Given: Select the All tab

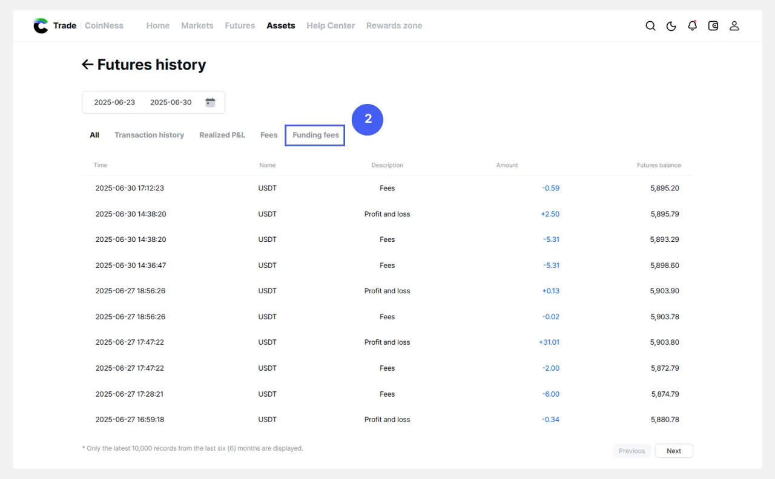Looking at the screenshot, I should pyautogui.click(x=94, y=135).
